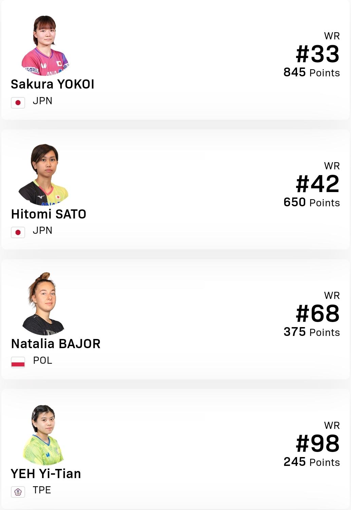Screen dimensions: 351x510
Task: Click the 845 Points label
Action: coord(312,73)
